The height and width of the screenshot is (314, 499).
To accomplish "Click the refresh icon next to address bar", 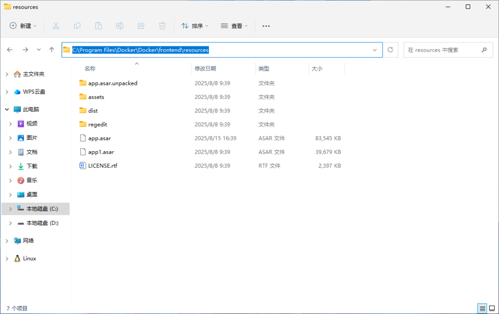I will 390,49.
